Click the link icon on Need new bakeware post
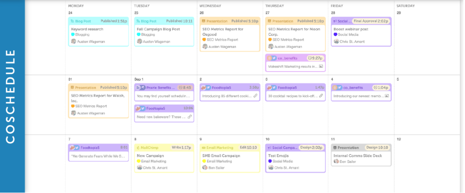The image size is (465, 193). (x=190, y=117)
